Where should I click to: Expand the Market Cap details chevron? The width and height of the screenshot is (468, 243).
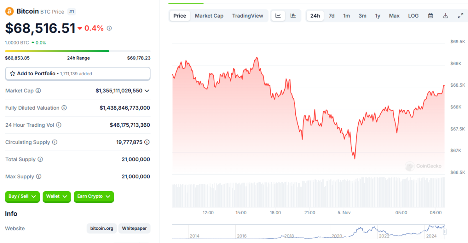147,90
